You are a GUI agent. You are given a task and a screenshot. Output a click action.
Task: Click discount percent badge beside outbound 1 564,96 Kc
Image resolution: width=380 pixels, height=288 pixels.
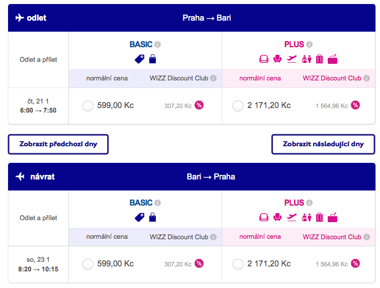pos(355,105)
